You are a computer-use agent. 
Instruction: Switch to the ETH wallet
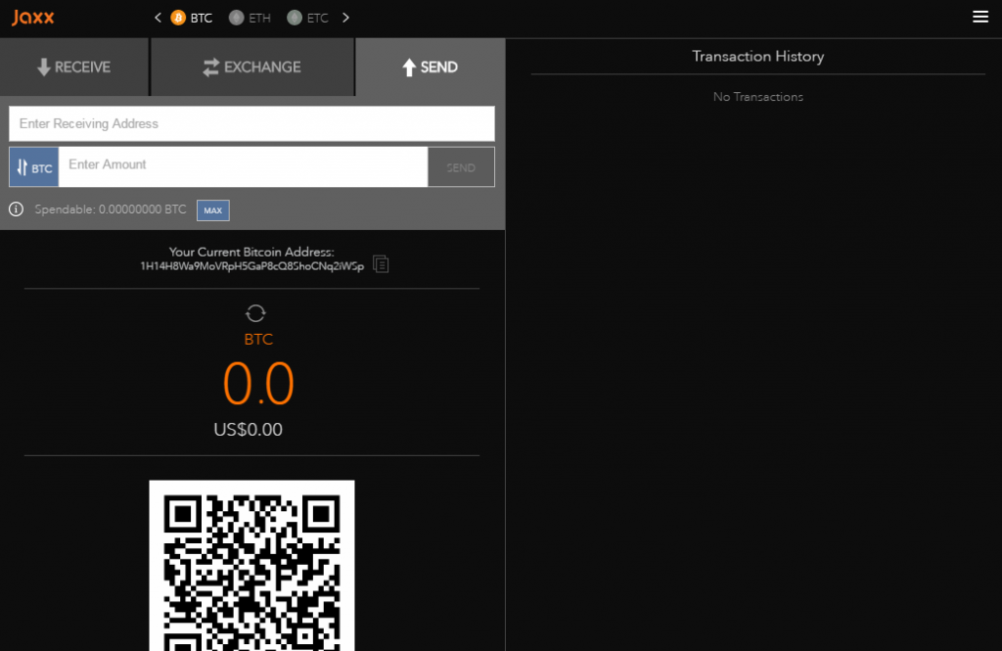[x=250, y=18]
